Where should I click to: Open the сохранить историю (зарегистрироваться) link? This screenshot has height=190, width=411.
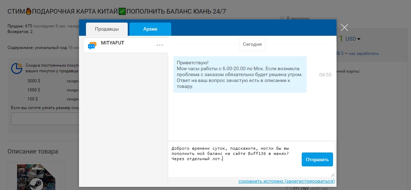286,181
